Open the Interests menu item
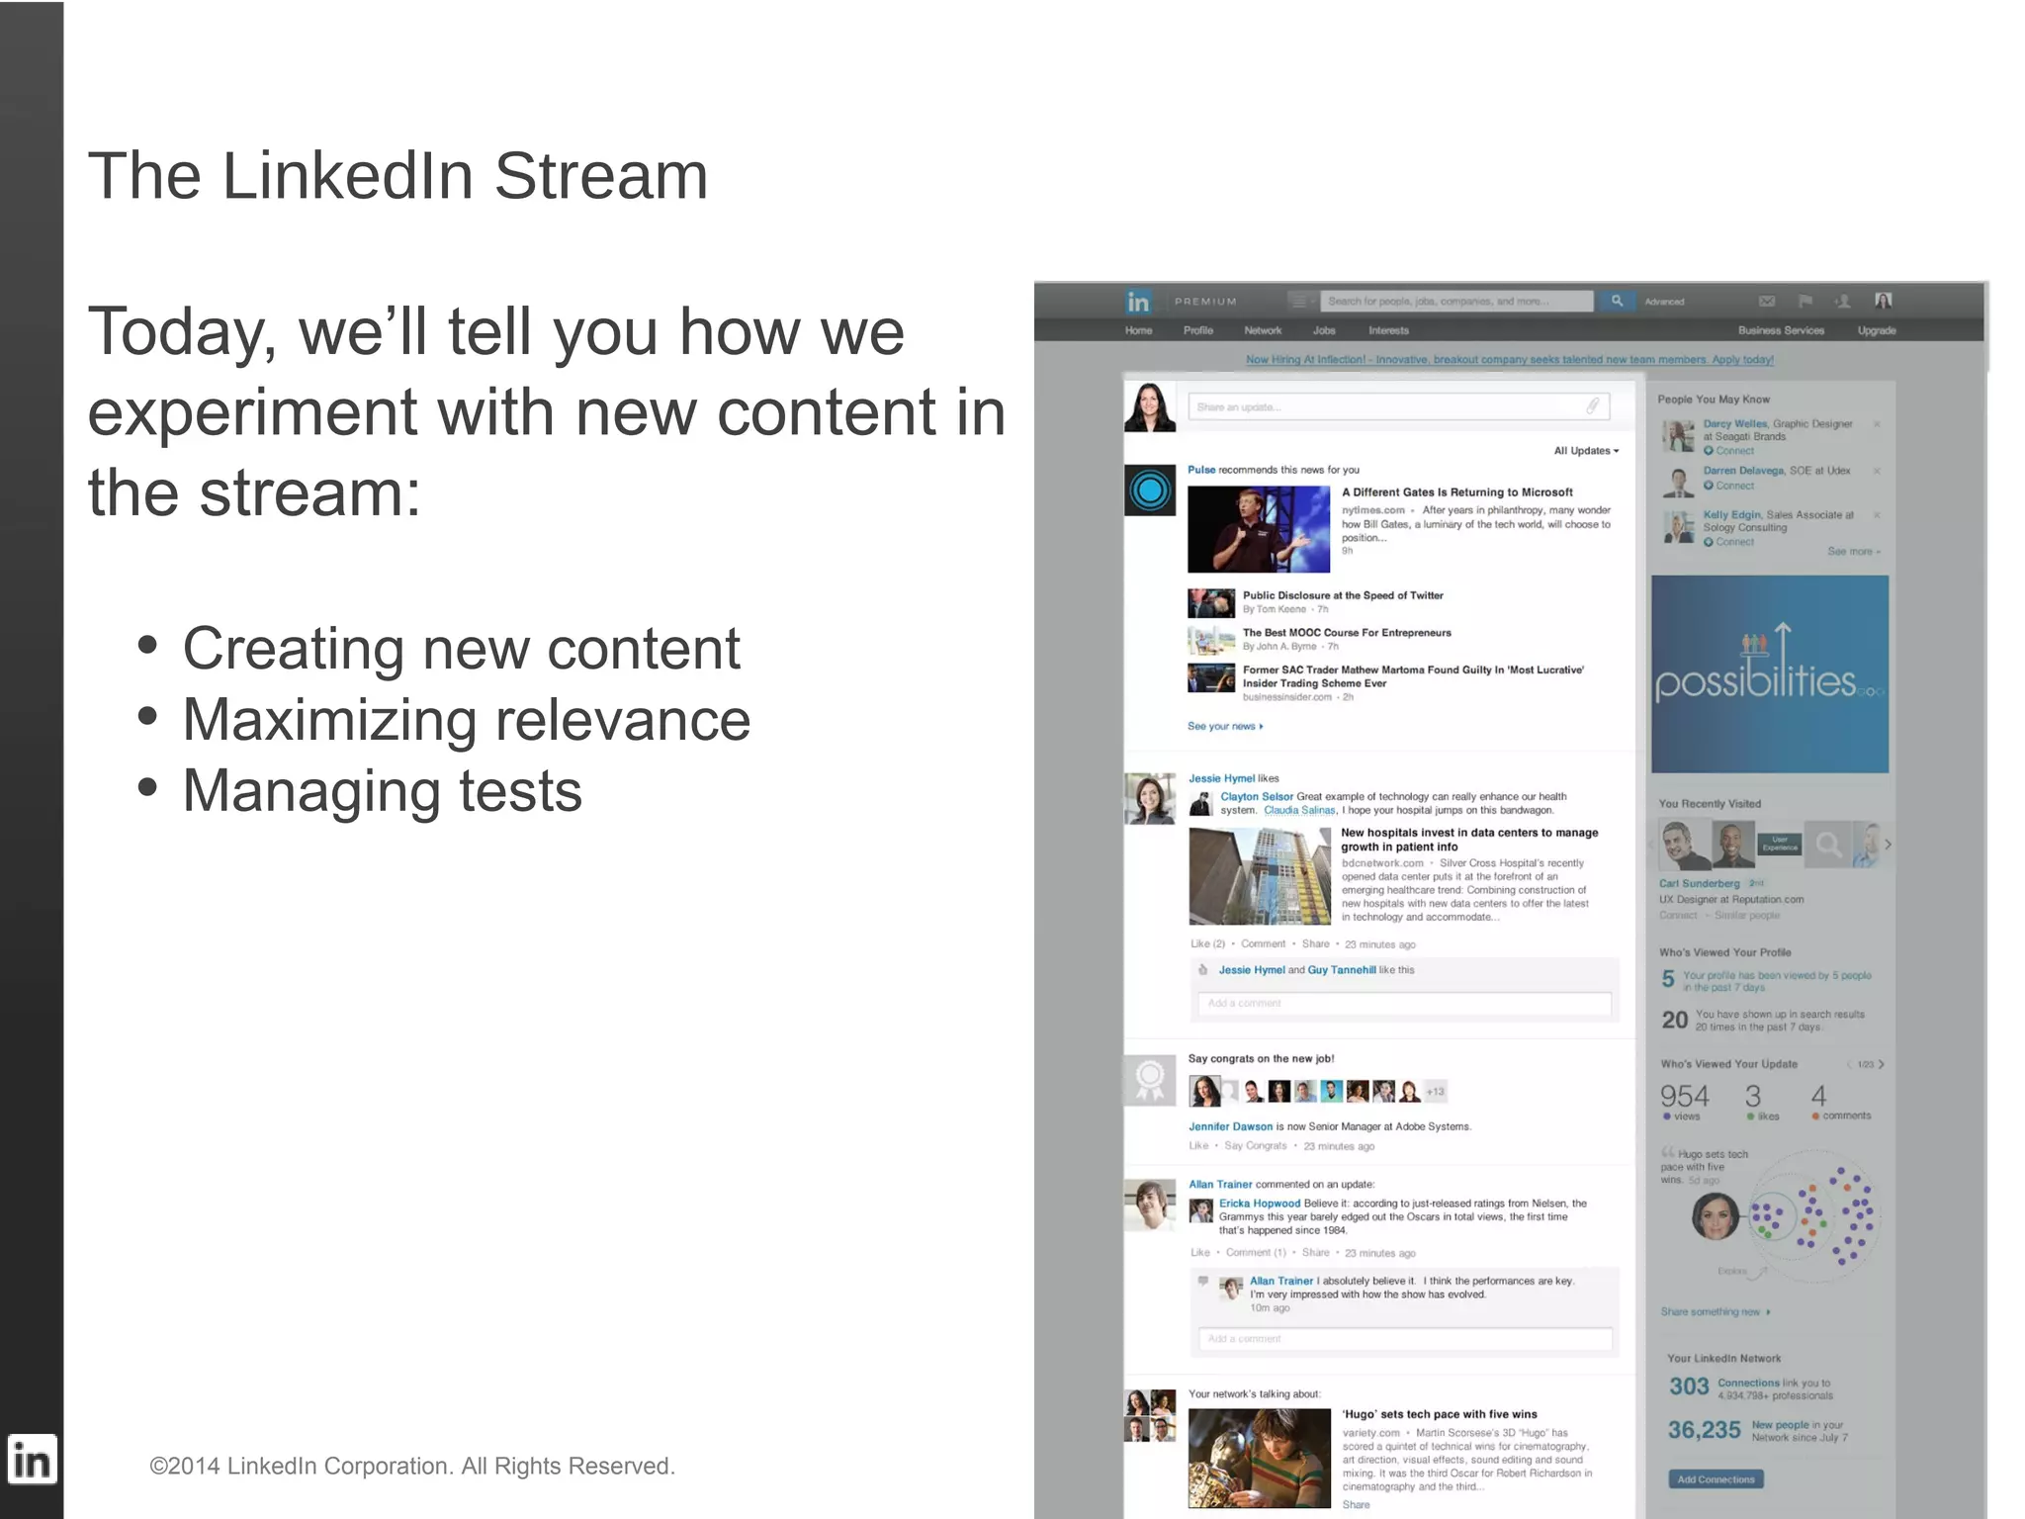This screenshot has width=2025, height=1519. (x=1388, y=330)
